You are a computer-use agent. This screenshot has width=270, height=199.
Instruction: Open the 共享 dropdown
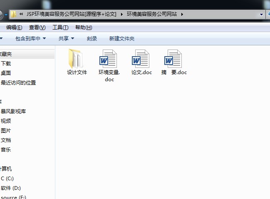click(66, 38)
